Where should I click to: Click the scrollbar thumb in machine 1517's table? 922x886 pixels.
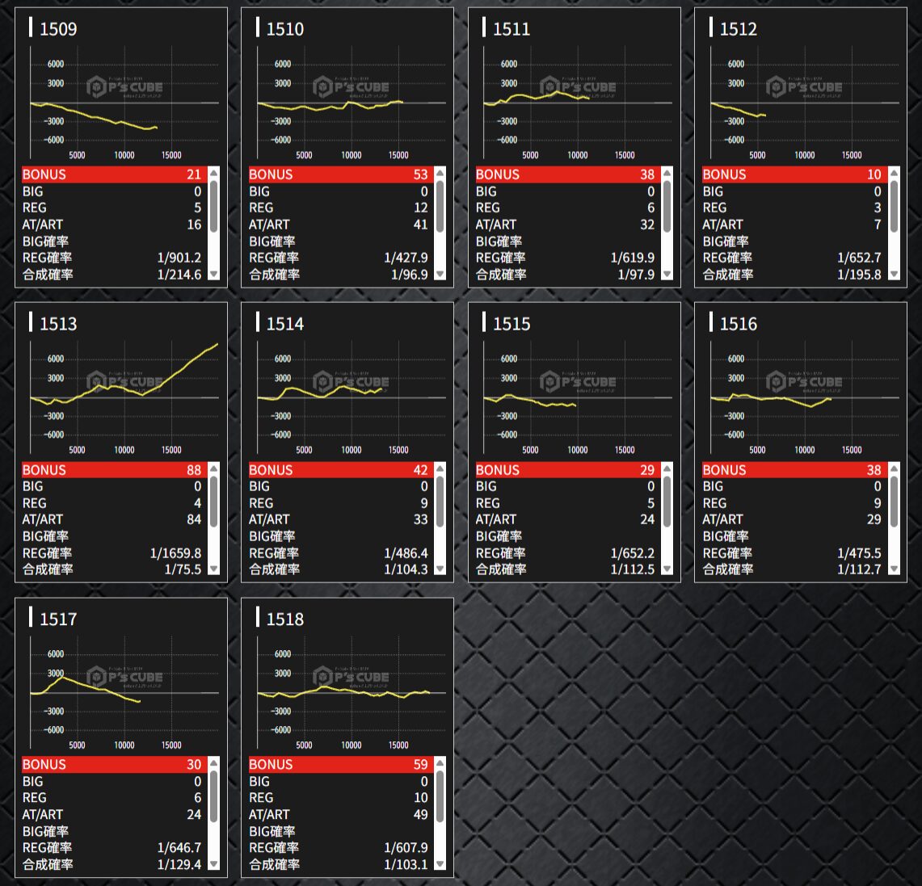click(213, 798)
